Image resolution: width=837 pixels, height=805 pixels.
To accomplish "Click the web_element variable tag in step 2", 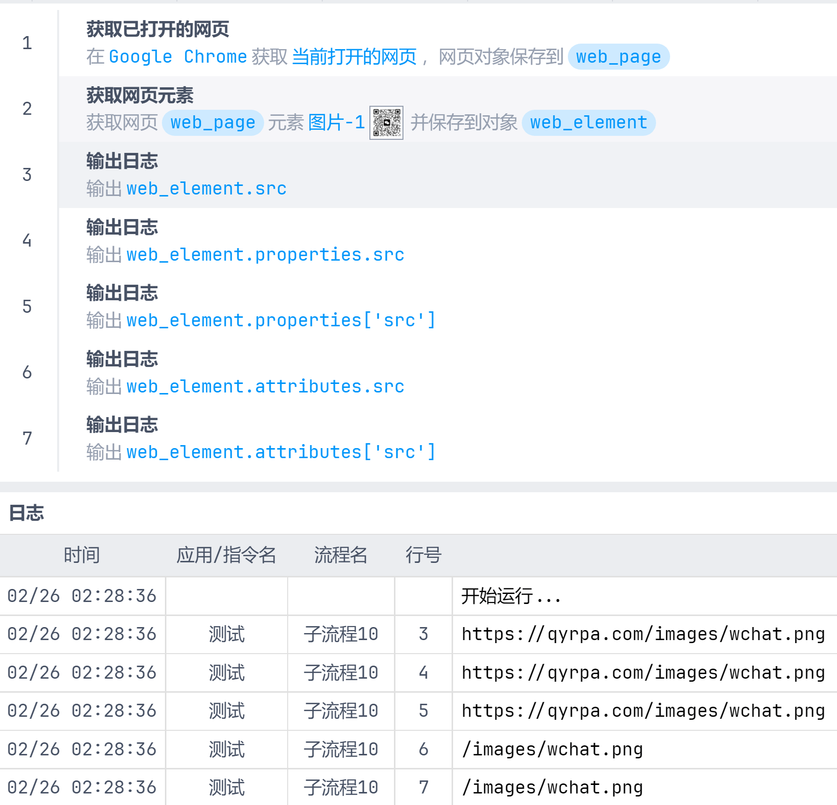I will click(588, 123).
